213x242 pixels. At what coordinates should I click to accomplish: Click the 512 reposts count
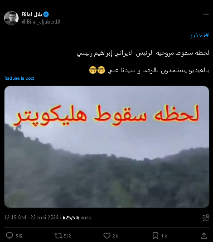coord(68,236)
